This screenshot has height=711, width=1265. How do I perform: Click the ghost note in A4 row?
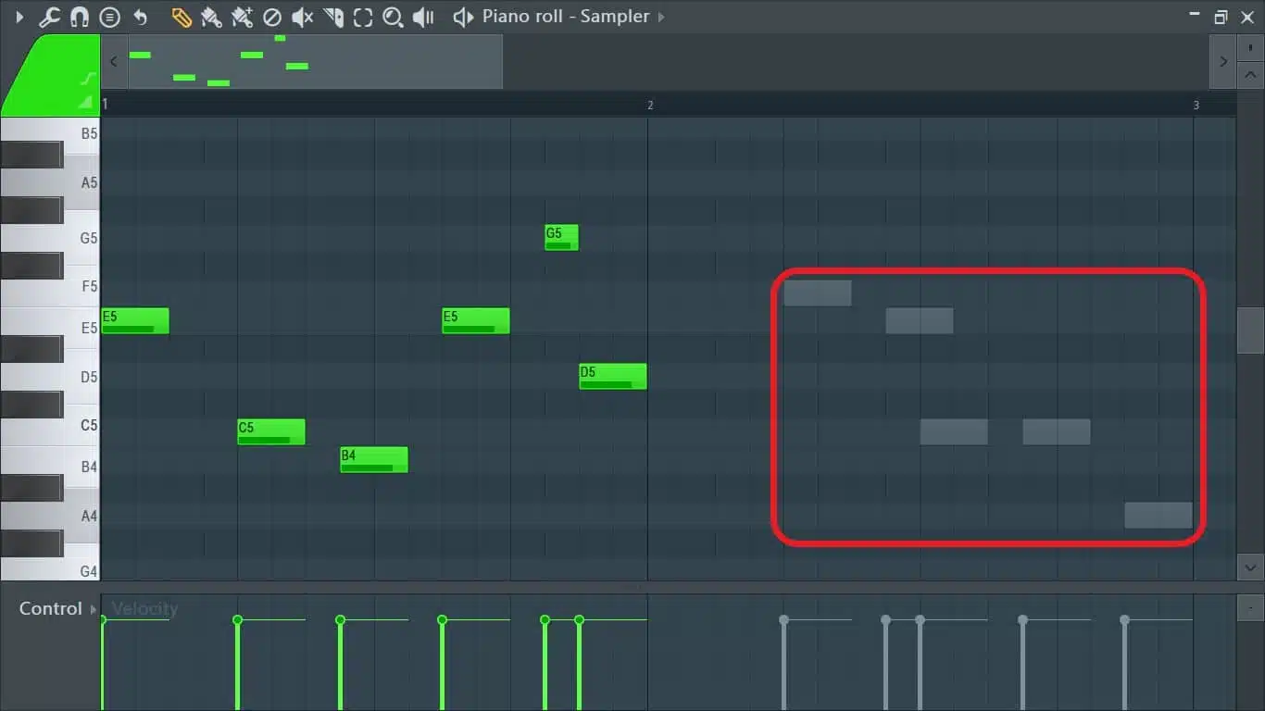[1159, 515]
